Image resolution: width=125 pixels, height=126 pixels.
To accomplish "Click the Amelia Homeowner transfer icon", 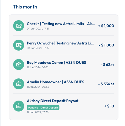I will 19,84.
